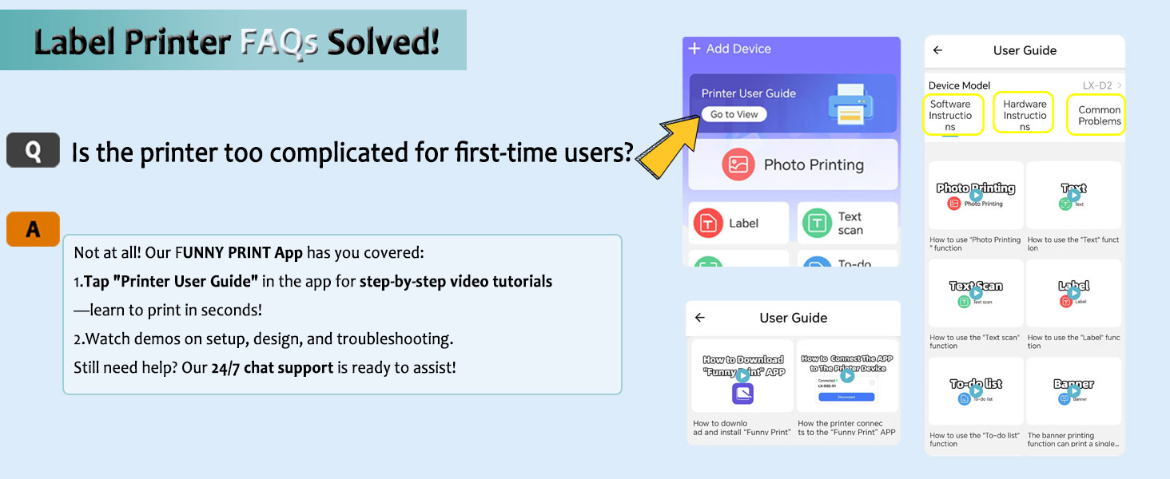Tap the Printer User Guide heading

pos(749,93)
